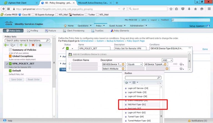Click the Logout link

pyautogui.click(x=154, y=20)
